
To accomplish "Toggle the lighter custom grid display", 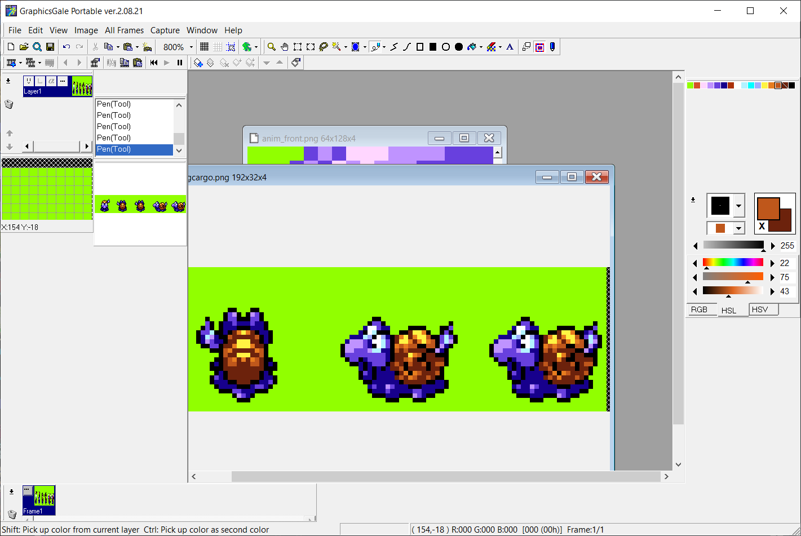I will [x=218, y=47].
